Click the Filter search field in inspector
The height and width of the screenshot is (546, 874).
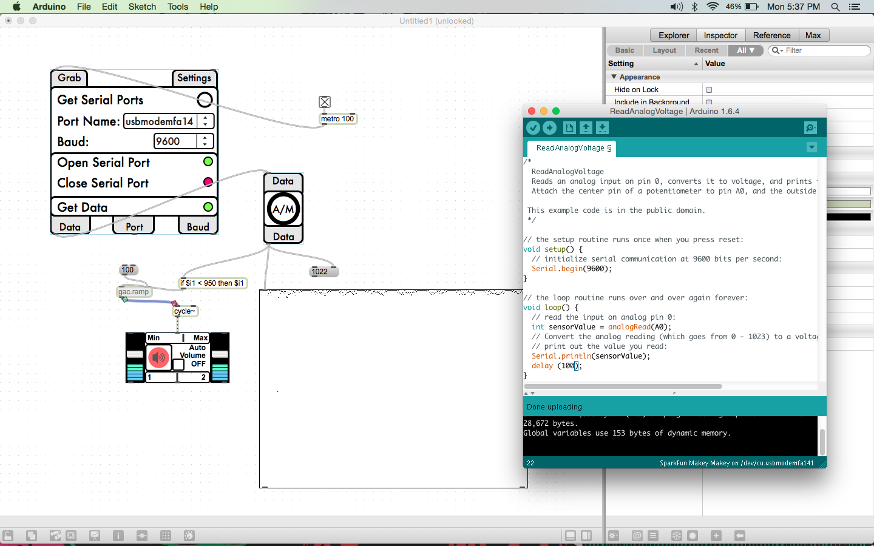(819, 50)
